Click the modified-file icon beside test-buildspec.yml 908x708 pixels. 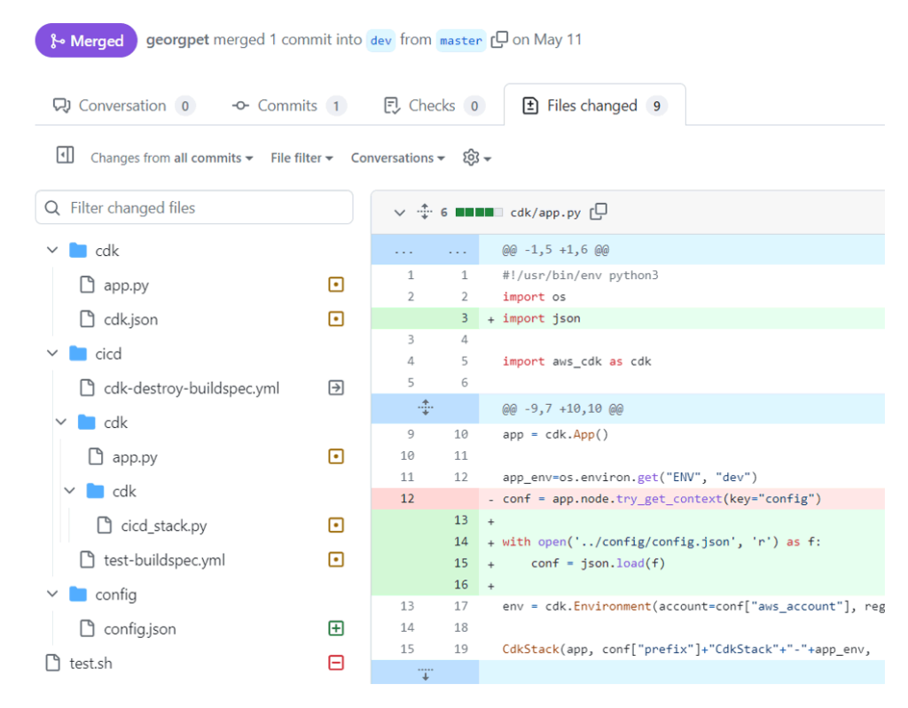pos(336,559)
